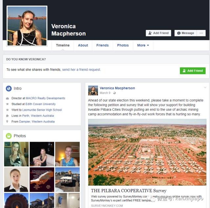Viewport: 210px width, 208px height.
Task: Click the Intro globe icon
Action: pos(9,88)
